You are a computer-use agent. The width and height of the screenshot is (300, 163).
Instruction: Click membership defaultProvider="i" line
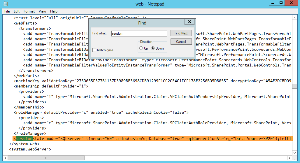[x=51, y=86]
